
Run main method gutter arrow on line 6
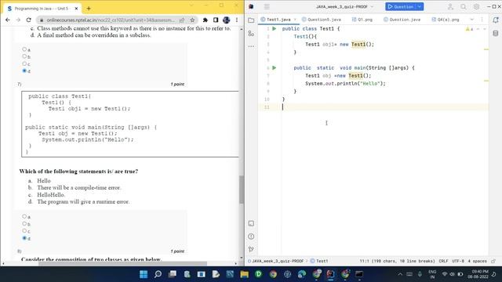275,68
